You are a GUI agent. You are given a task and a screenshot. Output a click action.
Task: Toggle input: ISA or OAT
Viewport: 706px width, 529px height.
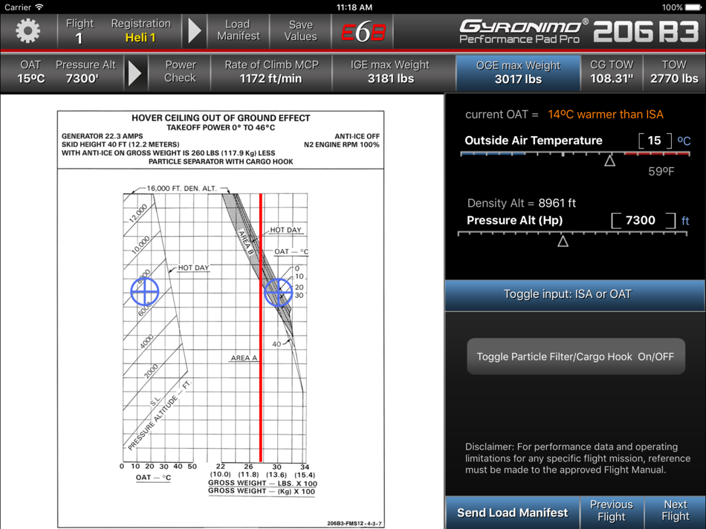pos(574,295)
